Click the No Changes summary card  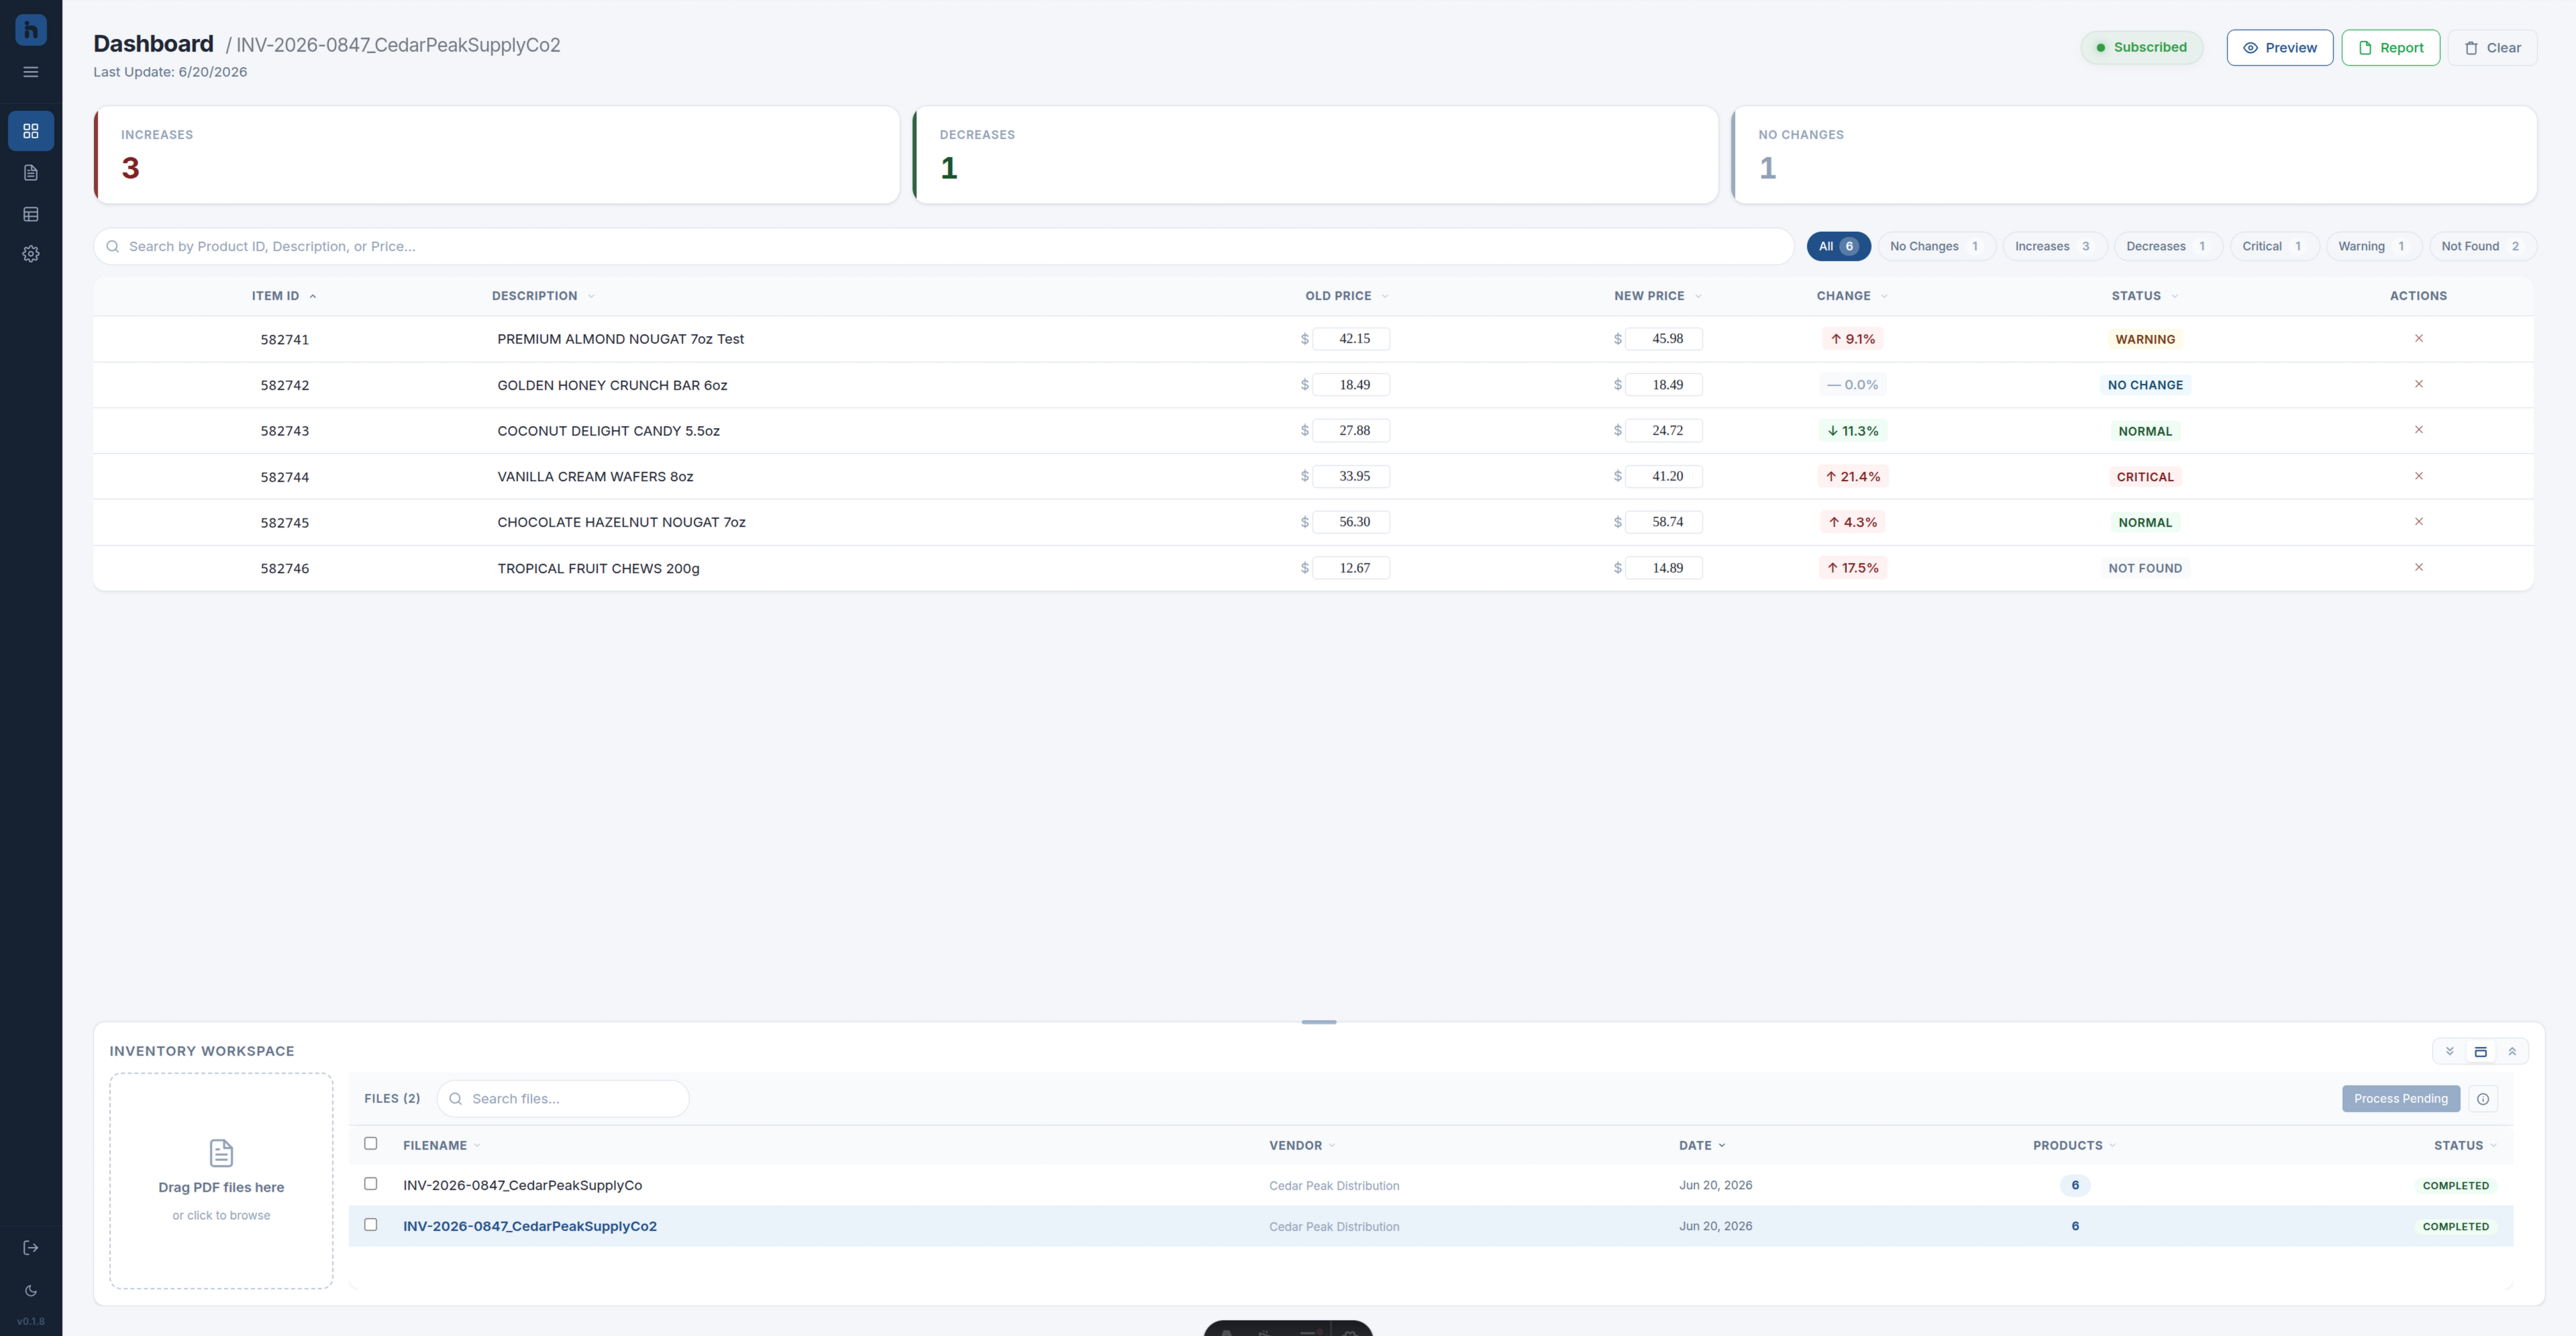(x=2134, y=155)
